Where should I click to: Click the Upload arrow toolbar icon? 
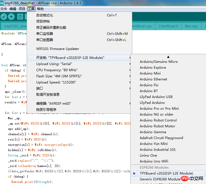(11, 17)
